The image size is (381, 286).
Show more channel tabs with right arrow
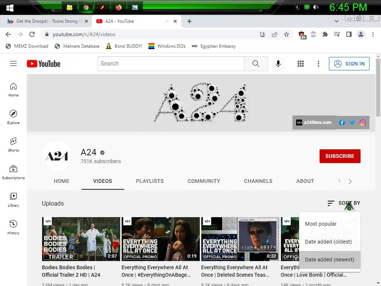[x=350, y=181]
